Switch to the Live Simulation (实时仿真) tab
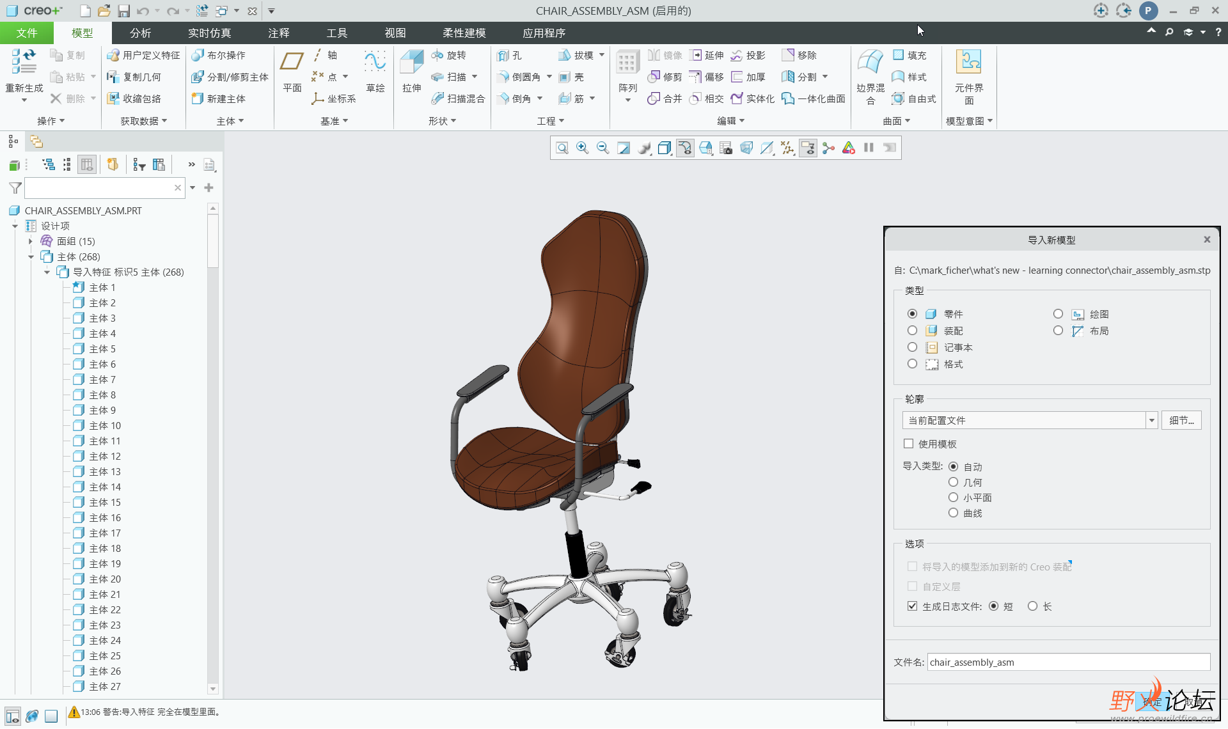The image size is (1228, 729). tap(209, 33)
